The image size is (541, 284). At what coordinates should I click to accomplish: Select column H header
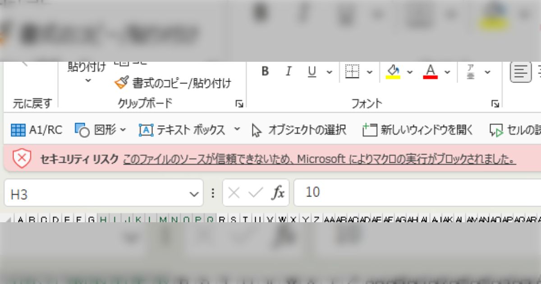pos(103,220)
